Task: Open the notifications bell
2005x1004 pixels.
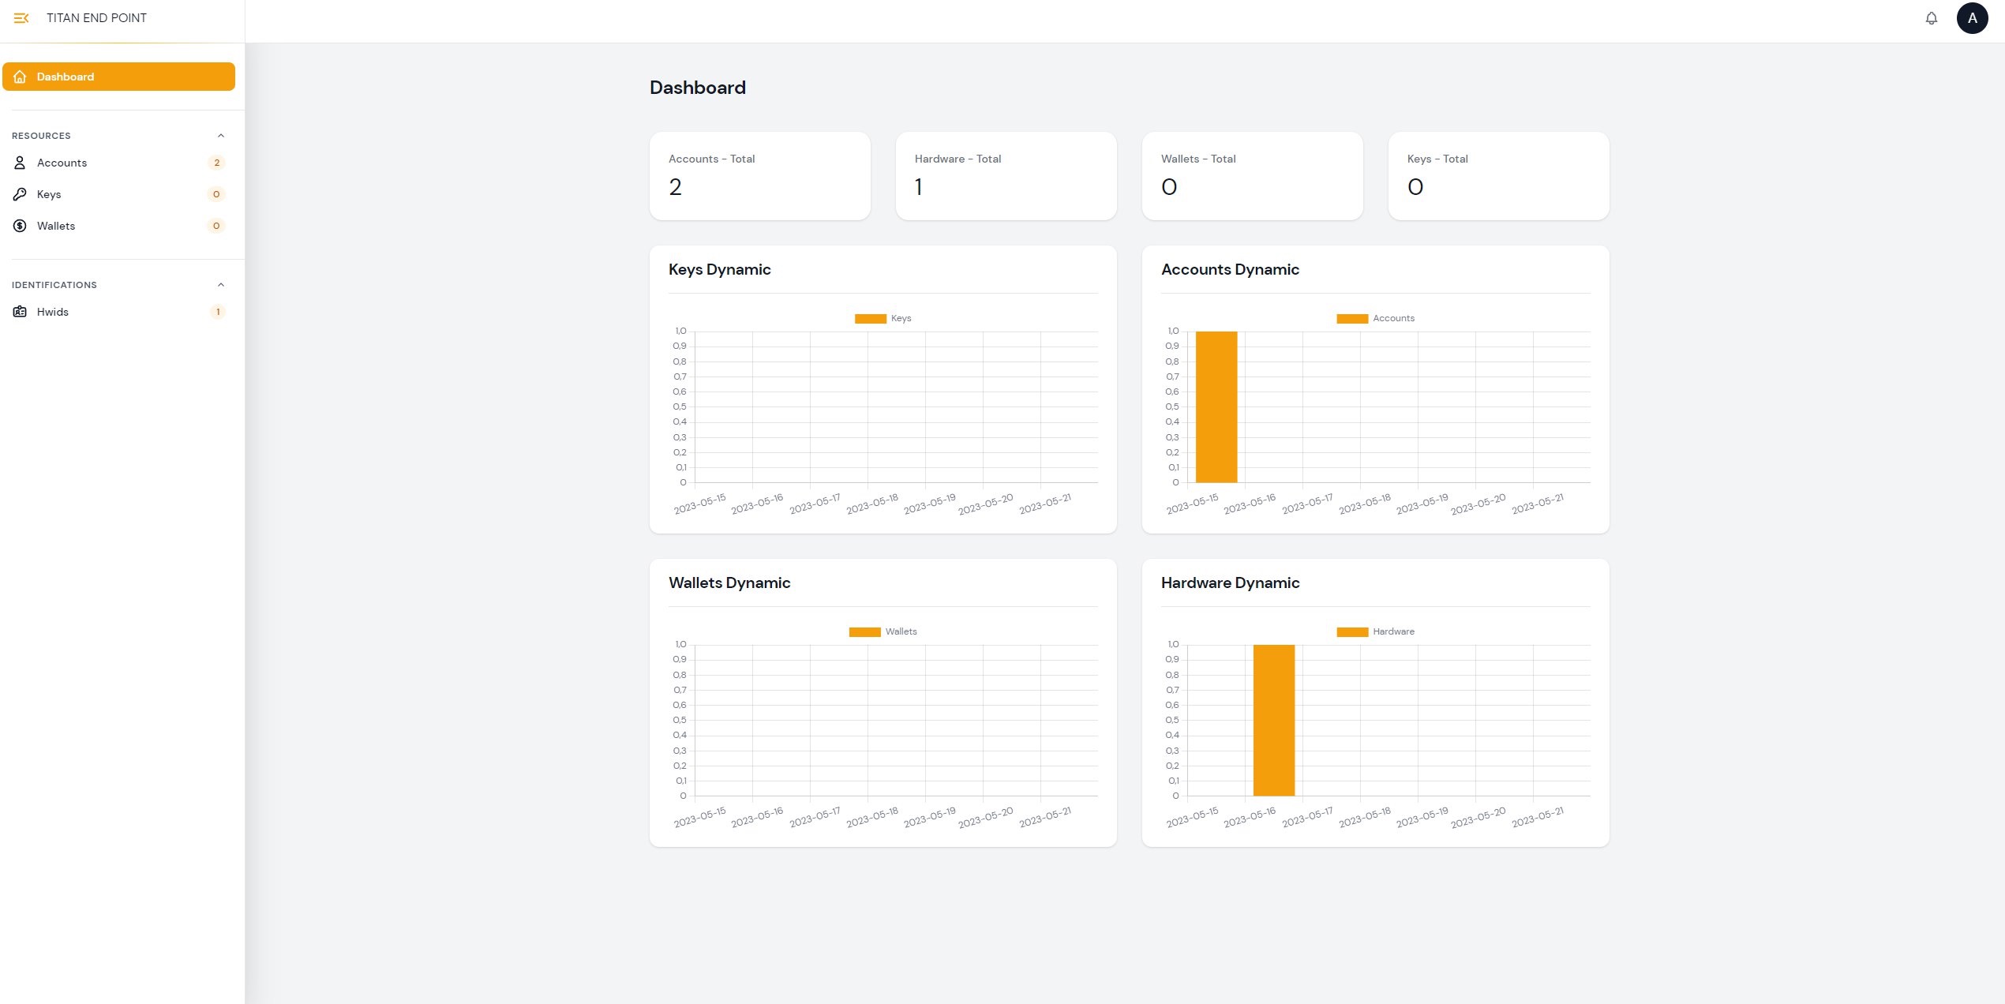Action: coord(1931,18)
